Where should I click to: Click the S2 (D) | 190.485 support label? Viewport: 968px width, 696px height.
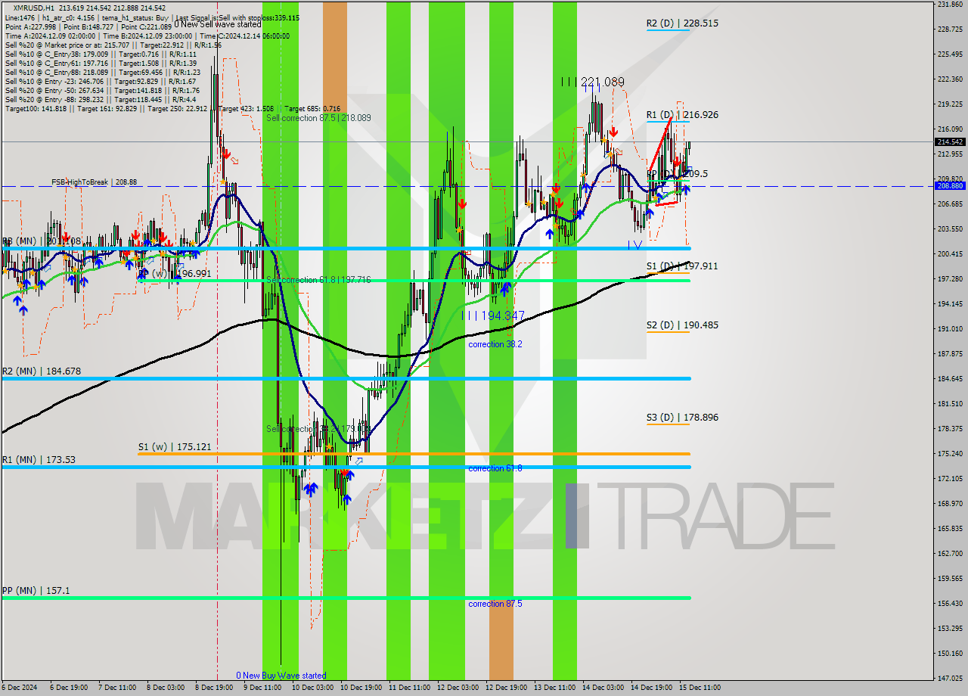[x=682, y=325]
